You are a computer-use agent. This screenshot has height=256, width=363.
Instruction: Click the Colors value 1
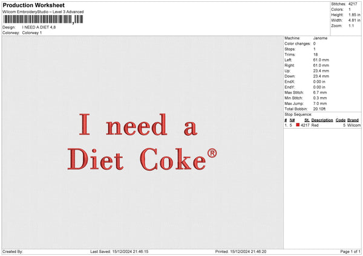point(350,10)
